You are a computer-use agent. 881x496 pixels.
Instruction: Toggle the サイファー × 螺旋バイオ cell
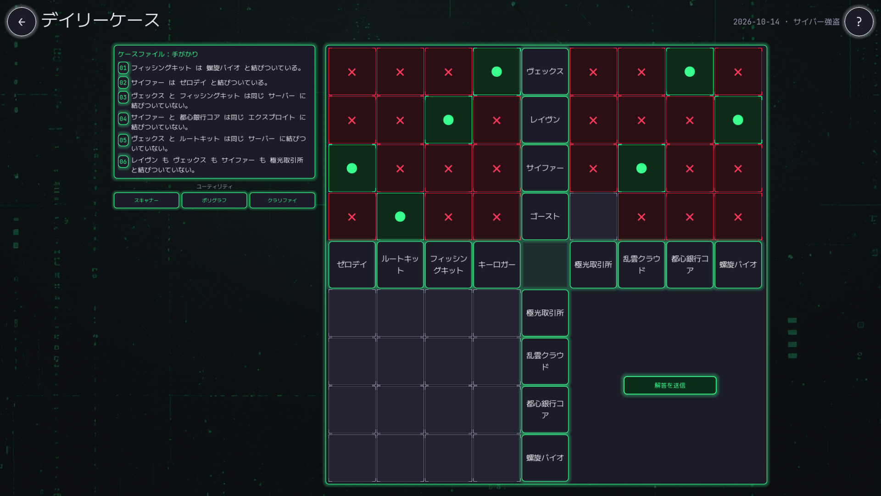pos(738,168)
